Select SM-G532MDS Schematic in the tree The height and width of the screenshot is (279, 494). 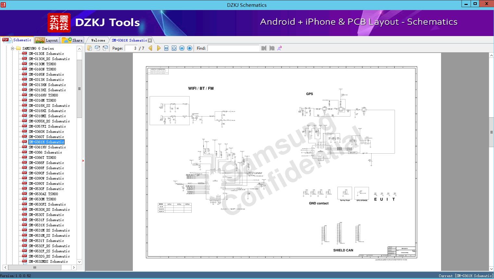click(48, 261)
